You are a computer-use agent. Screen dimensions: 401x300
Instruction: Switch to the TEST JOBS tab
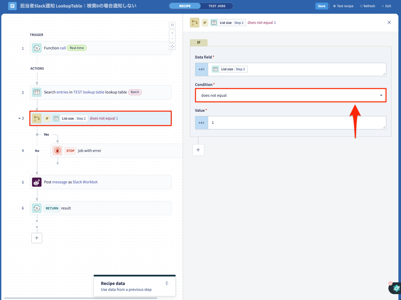pyautogui.click(x=217, y=6)
